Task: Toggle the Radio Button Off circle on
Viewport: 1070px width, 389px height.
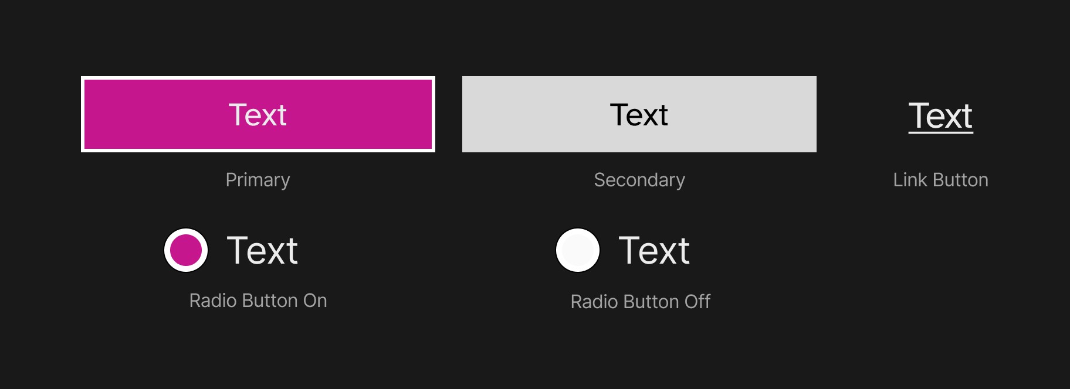Action: tap(578, 250)
